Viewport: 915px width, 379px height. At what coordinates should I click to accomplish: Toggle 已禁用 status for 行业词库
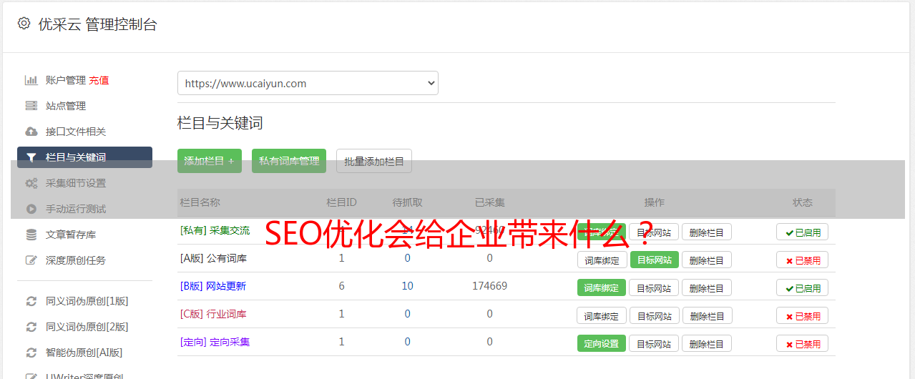click(x=803, y=315)
